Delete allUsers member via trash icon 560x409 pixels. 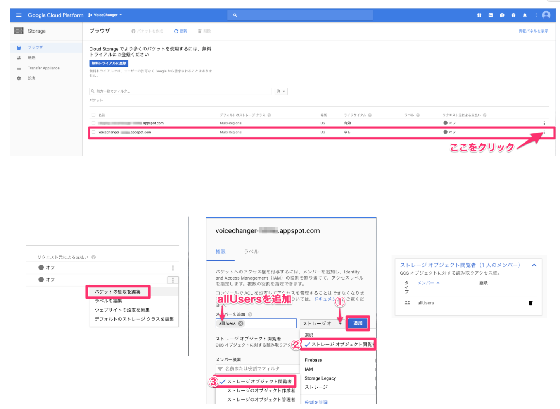(531, 303)
